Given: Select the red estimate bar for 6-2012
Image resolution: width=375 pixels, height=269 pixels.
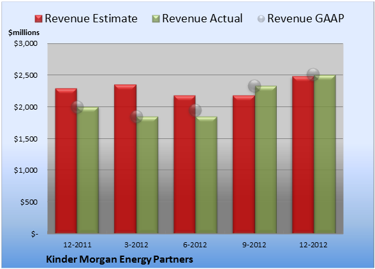Looking at the screenshot, I should pos(184,164).
